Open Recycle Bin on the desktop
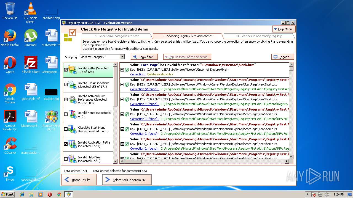The width and height of the screenshot is (353, 198). click(10, 11)
